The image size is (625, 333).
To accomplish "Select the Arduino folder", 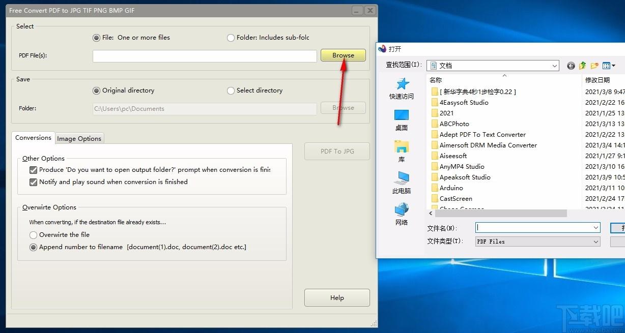I will (x=447, y=188).
